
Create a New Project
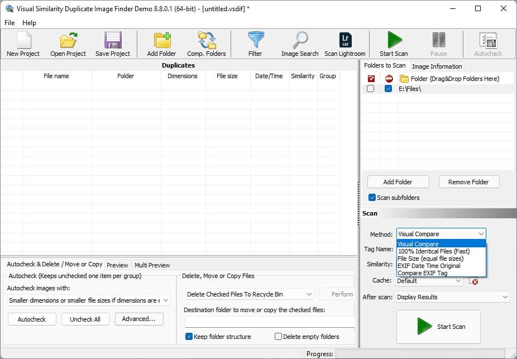click(x=22, y=44)
